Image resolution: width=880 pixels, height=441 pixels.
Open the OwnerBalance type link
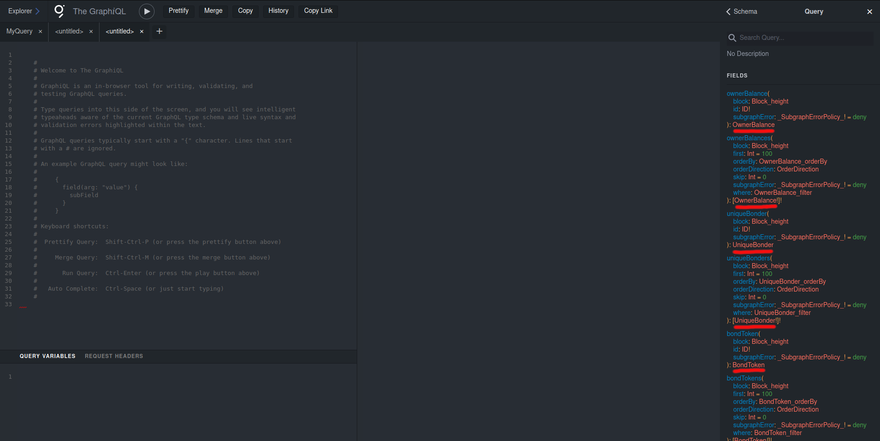click(x=753, y=125)
